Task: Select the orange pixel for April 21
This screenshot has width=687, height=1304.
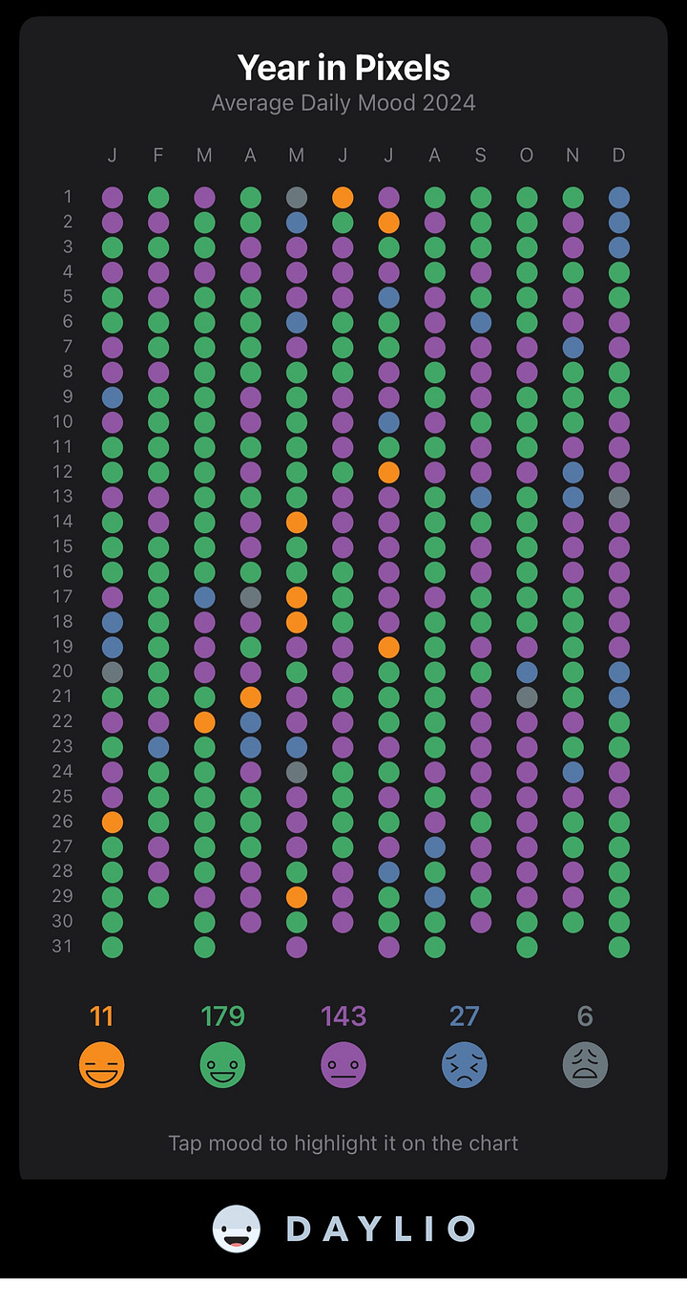Action: coord(251,696)
